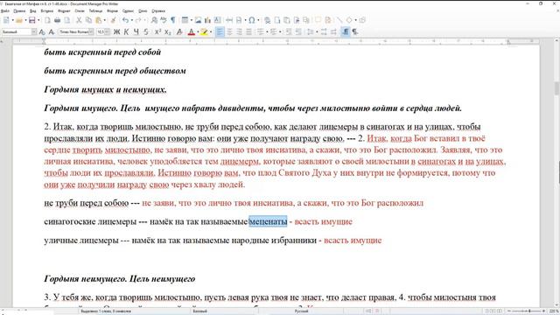Click the Paste clipboard icon

coord(99,20)
